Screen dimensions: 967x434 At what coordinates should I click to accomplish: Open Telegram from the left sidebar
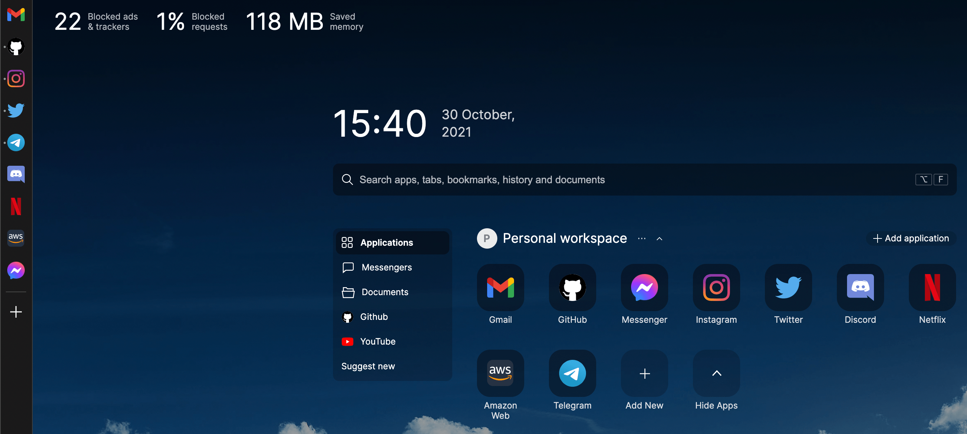click(16, 142)
